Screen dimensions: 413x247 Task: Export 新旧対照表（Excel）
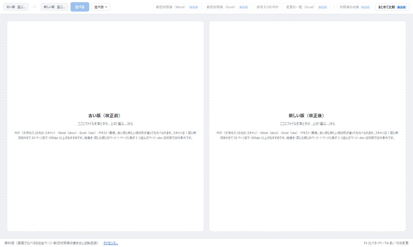point(227,7)
